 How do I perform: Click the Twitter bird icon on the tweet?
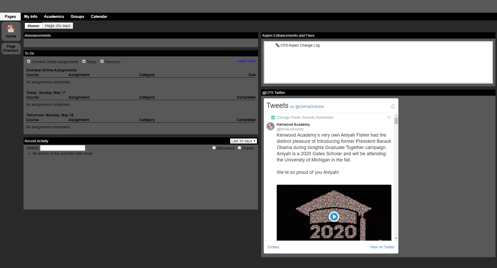point(389,117)
